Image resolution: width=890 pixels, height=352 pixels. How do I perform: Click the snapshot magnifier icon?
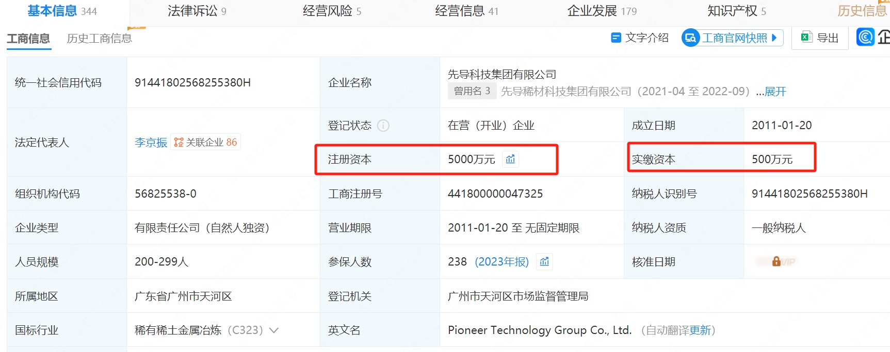pos(690,38)
